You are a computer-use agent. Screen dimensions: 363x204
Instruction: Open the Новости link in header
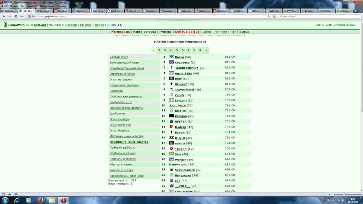(71, 25)
